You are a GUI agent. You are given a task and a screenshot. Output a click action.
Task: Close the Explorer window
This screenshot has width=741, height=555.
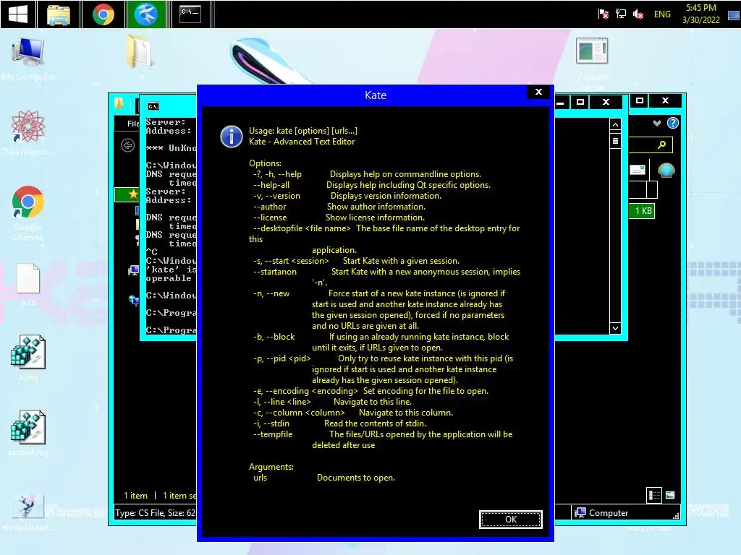666,100
